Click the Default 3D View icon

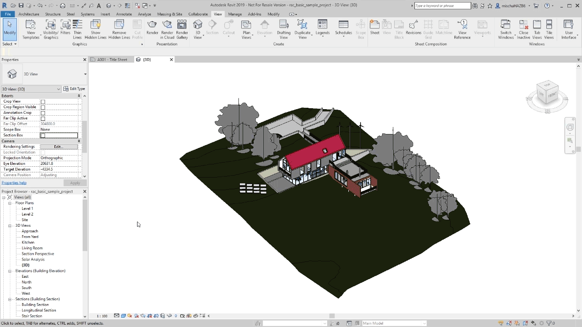[198, 29]
